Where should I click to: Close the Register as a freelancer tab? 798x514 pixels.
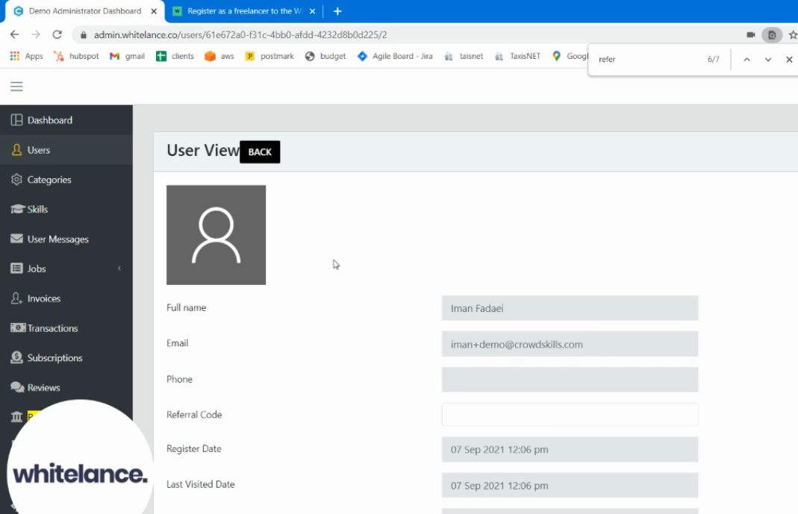tap(313, 11)
